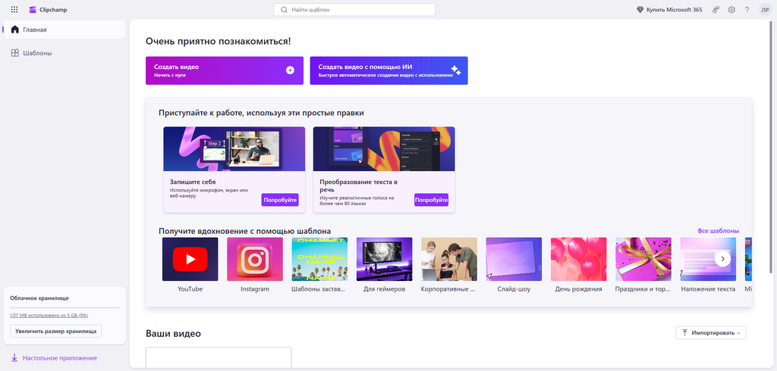
Task: Click the vertical page scrollbar
Action: coord(771,147)
